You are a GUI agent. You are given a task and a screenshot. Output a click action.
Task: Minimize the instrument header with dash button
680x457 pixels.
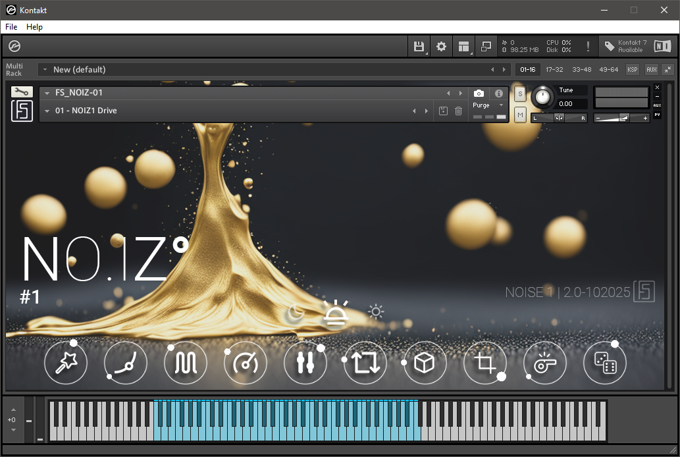(x=657, y=96)
